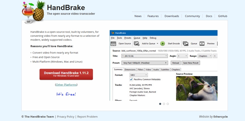Select the first carousel dot
The image size is (245, 121).
coord(160,104)
